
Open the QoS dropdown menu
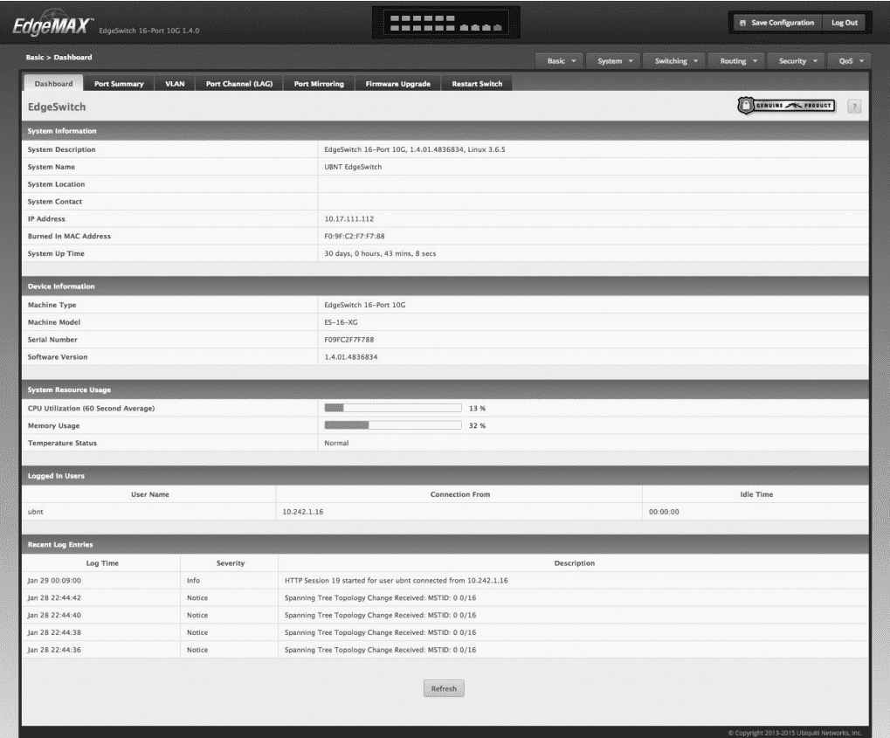click(x=851, y=61)
